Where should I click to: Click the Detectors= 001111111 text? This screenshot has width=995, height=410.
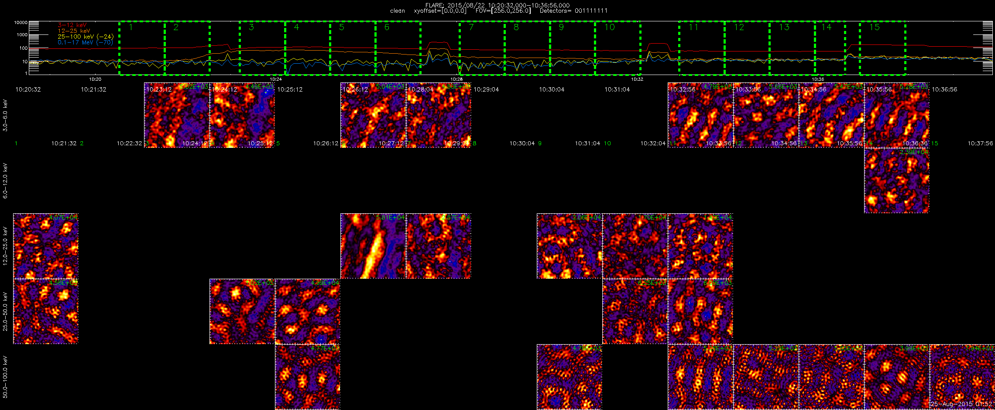(573, 11)
